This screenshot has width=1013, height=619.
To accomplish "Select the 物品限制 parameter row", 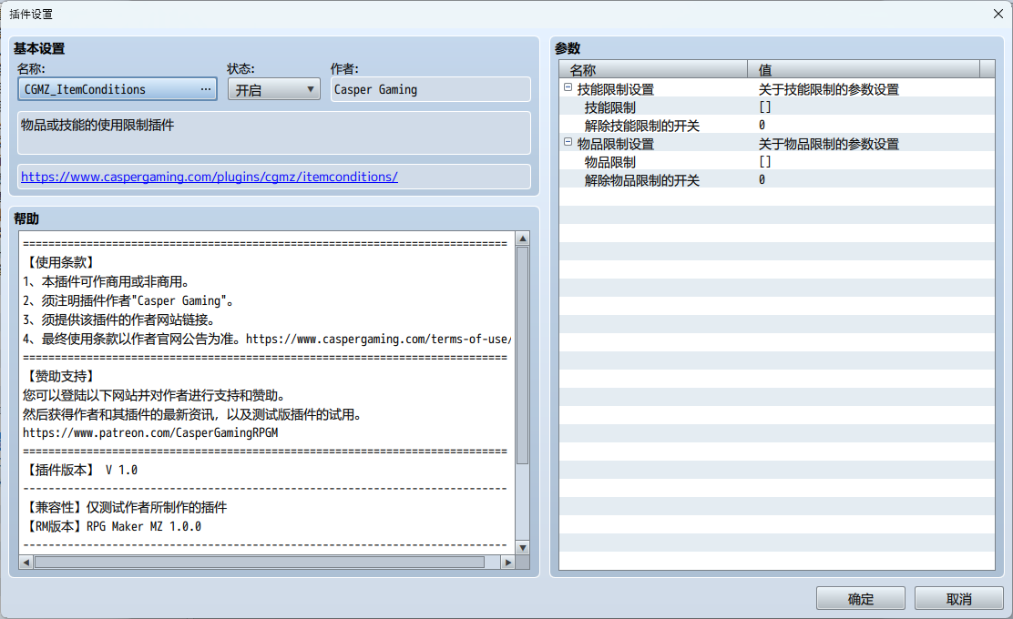I will coord(776,162).
